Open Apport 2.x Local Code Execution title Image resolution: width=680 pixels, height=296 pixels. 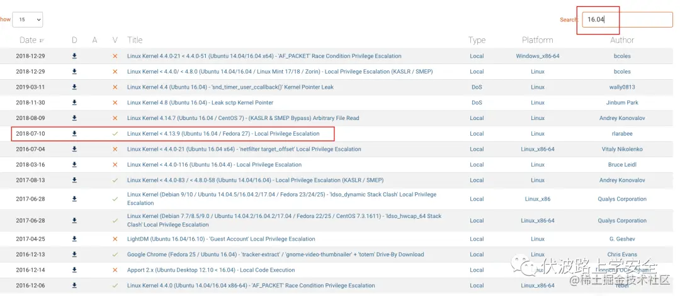tap(211, 270)
